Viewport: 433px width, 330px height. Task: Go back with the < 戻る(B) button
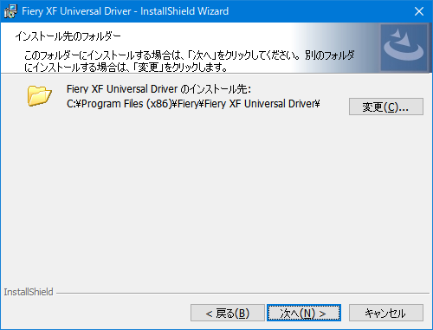click(228, 313)
